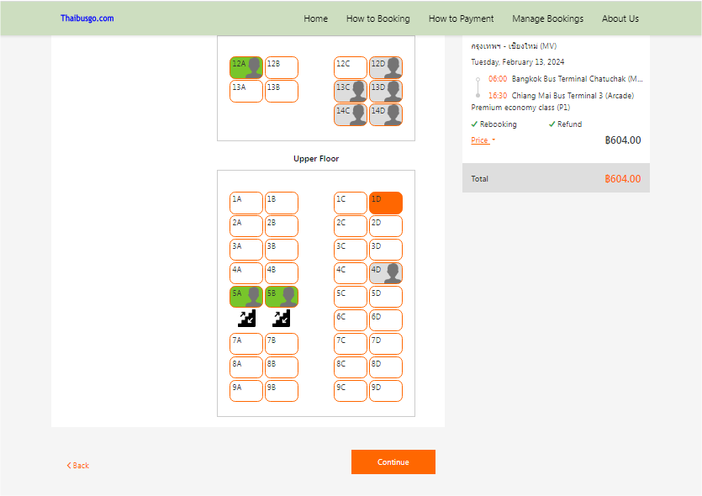The width and height of the screenshot is (702, 496).
Task: Select seat 1A on upper floor
Action: [246, 203]
